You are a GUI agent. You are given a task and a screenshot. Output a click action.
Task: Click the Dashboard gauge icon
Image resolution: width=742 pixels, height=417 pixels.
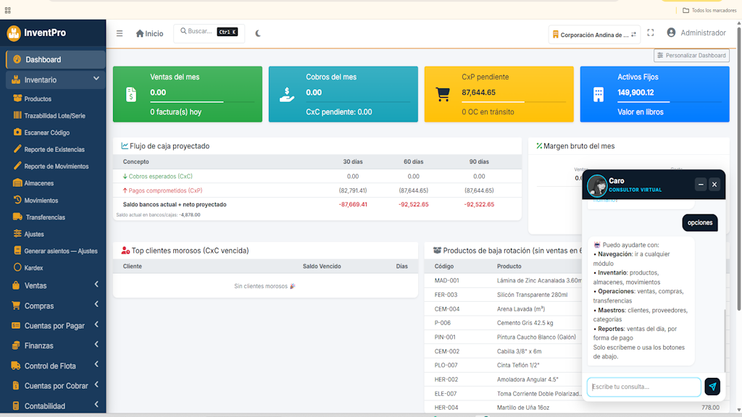[17, 59]
